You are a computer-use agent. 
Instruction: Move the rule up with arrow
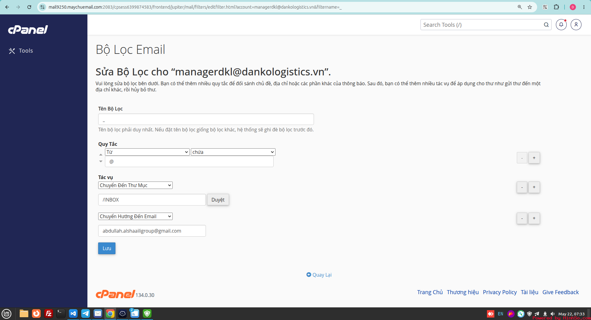(x=101, y=154)
